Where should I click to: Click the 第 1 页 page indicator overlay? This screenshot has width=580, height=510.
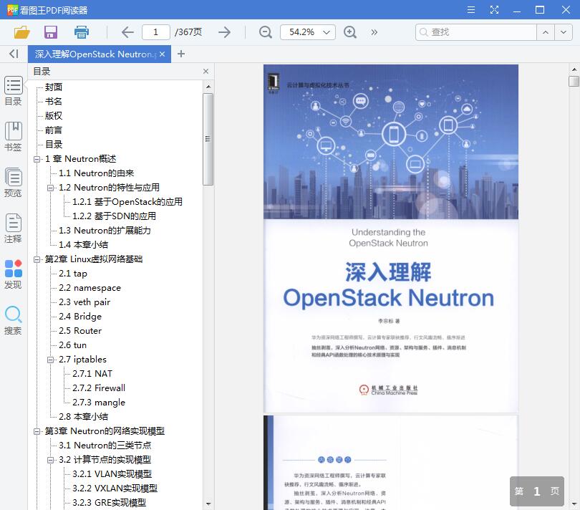pos(537,491)
